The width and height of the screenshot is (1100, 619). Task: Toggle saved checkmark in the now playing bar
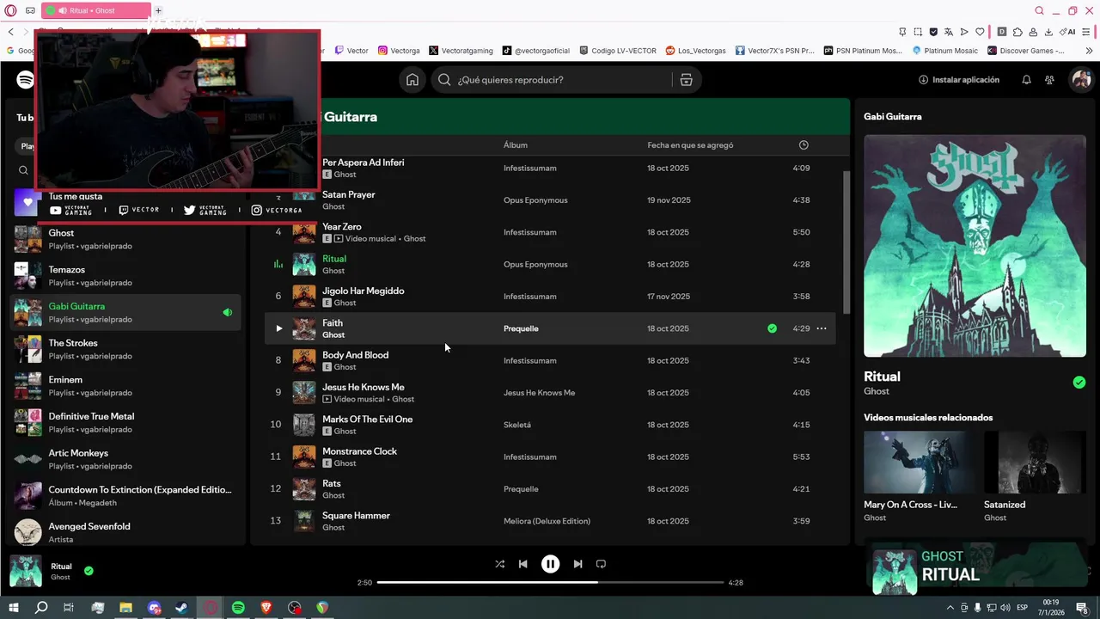click(89, 570)
